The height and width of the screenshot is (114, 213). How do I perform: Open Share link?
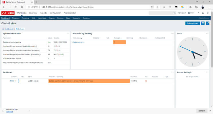click(x=191, y=13)
